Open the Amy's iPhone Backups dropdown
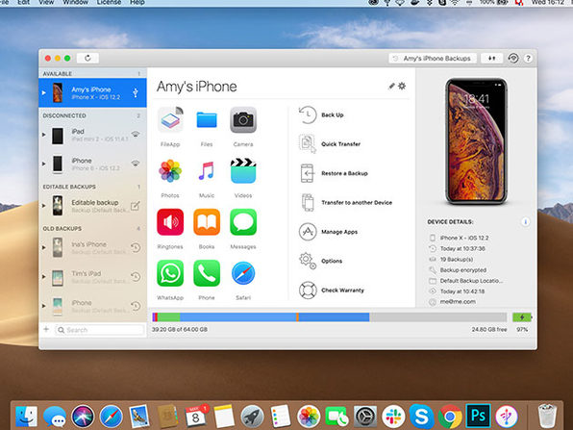 (433, 58)
